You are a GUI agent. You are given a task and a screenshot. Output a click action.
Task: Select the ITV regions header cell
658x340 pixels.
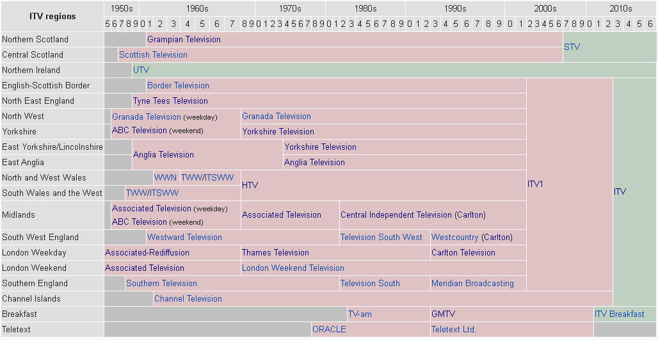[52, 17]
